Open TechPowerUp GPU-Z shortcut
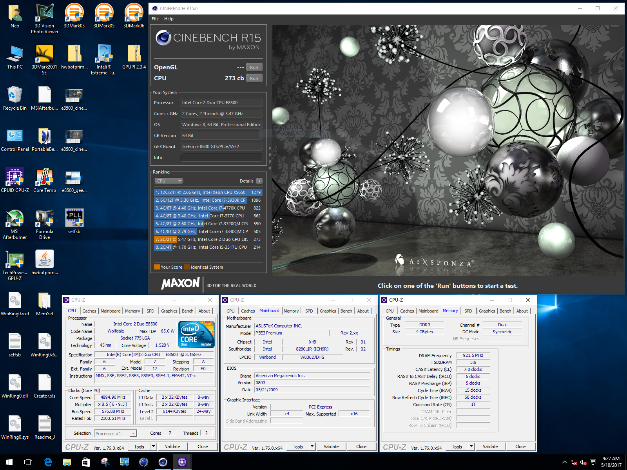This screenshot has width=627, height=470. click(15, 265)
